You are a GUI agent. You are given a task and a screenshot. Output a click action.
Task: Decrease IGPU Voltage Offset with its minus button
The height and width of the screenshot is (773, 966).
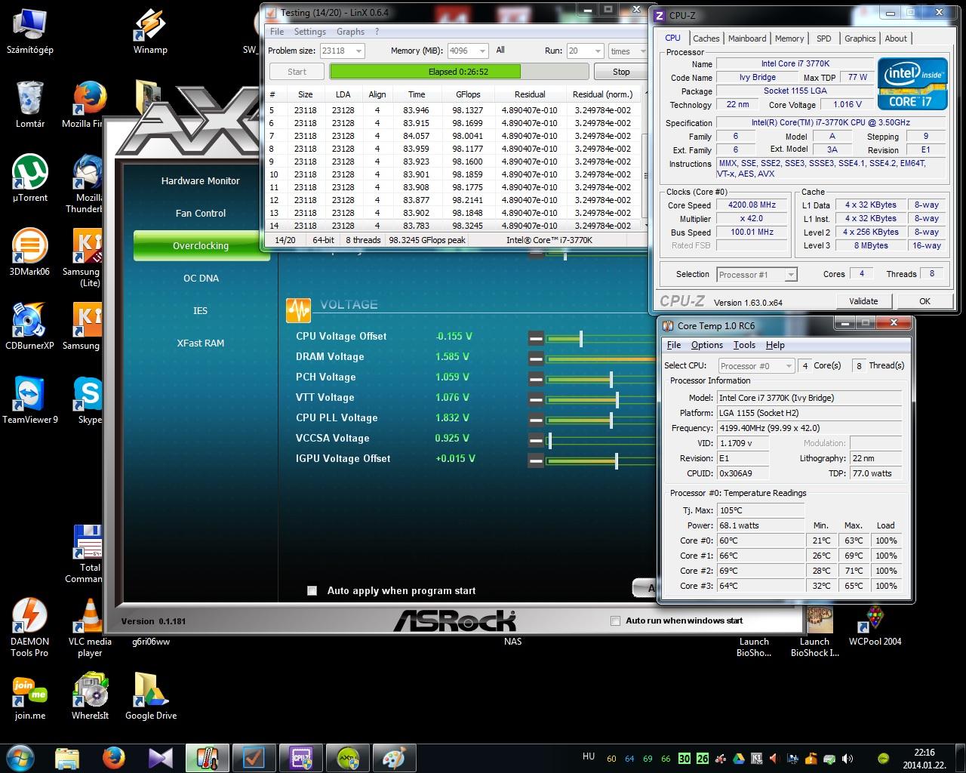point(536,461)
